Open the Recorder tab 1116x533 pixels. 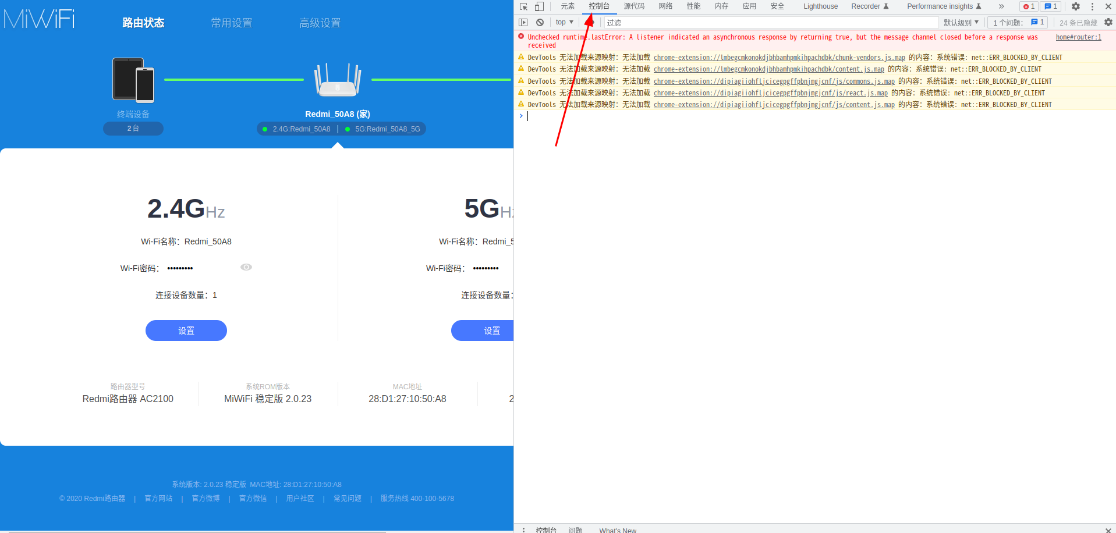[870, 6]
